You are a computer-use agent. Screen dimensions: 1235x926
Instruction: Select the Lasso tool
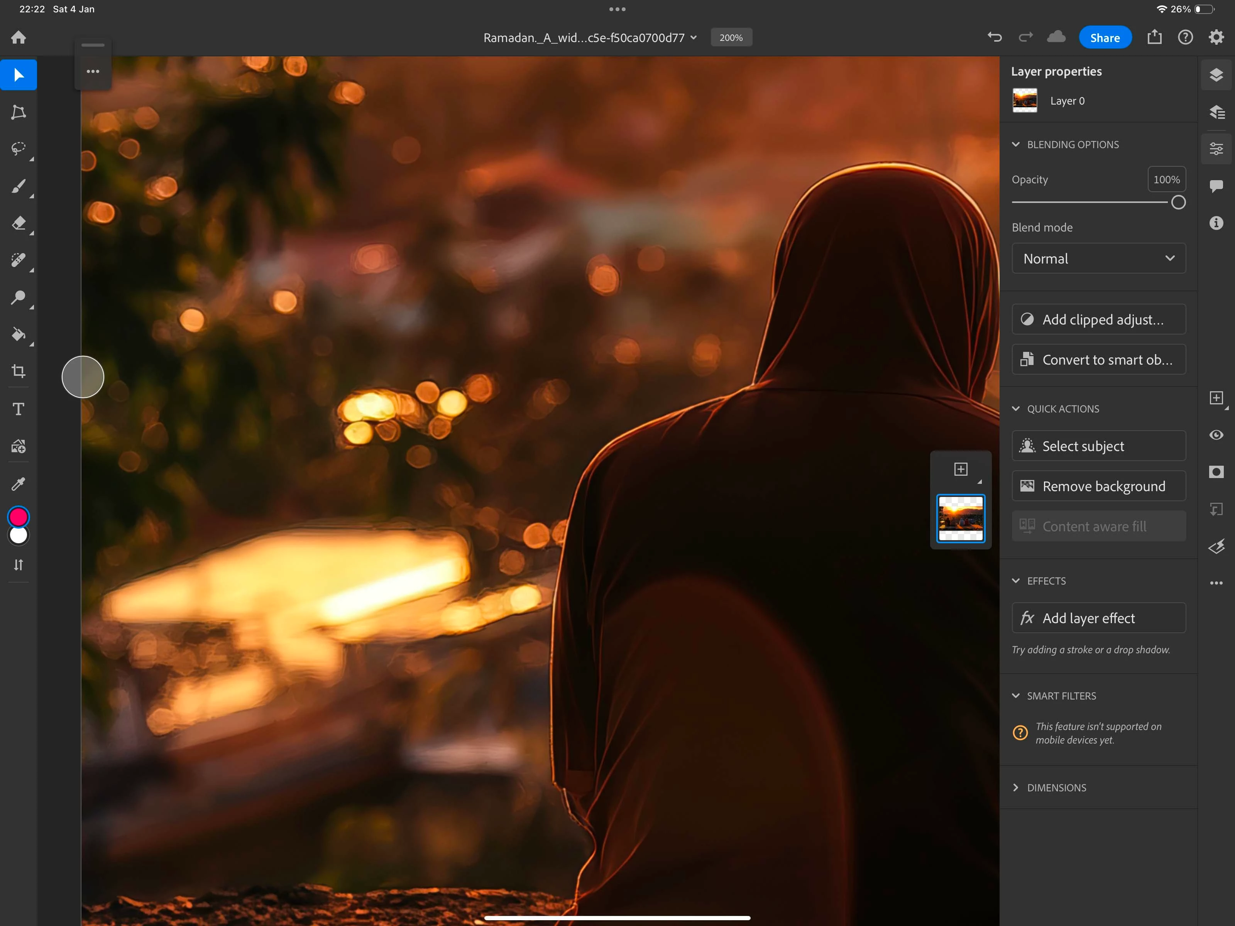coord(19,149)
